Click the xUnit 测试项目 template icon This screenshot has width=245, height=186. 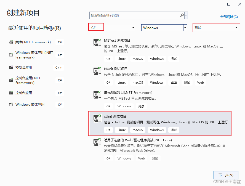[97, 118]
